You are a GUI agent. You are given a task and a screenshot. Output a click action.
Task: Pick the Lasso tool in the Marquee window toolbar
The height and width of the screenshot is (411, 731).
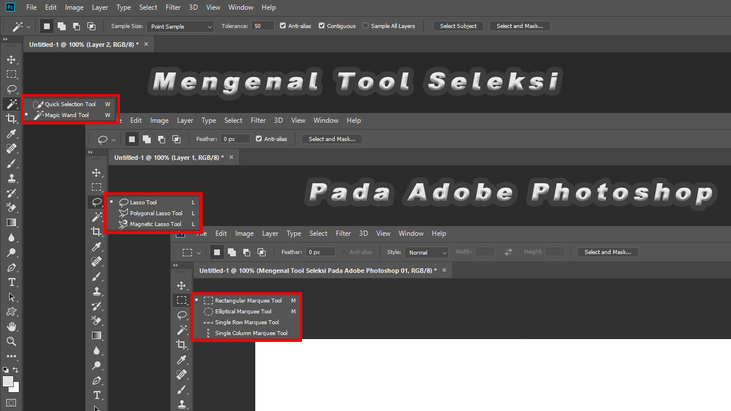(x=182, y=315)
